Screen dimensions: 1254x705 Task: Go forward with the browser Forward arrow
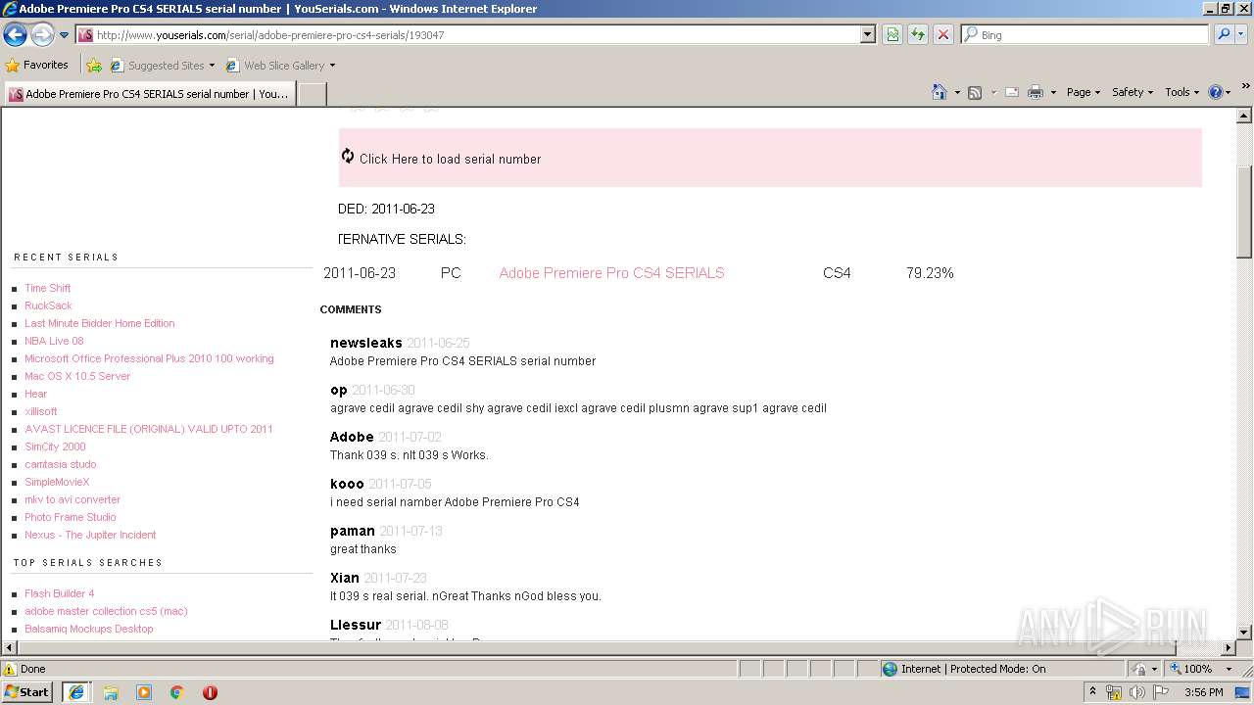click(x=42, y=34)
